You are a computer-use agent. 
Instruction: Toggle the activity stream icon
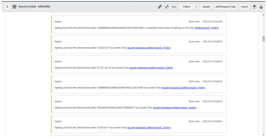point(167,6)
